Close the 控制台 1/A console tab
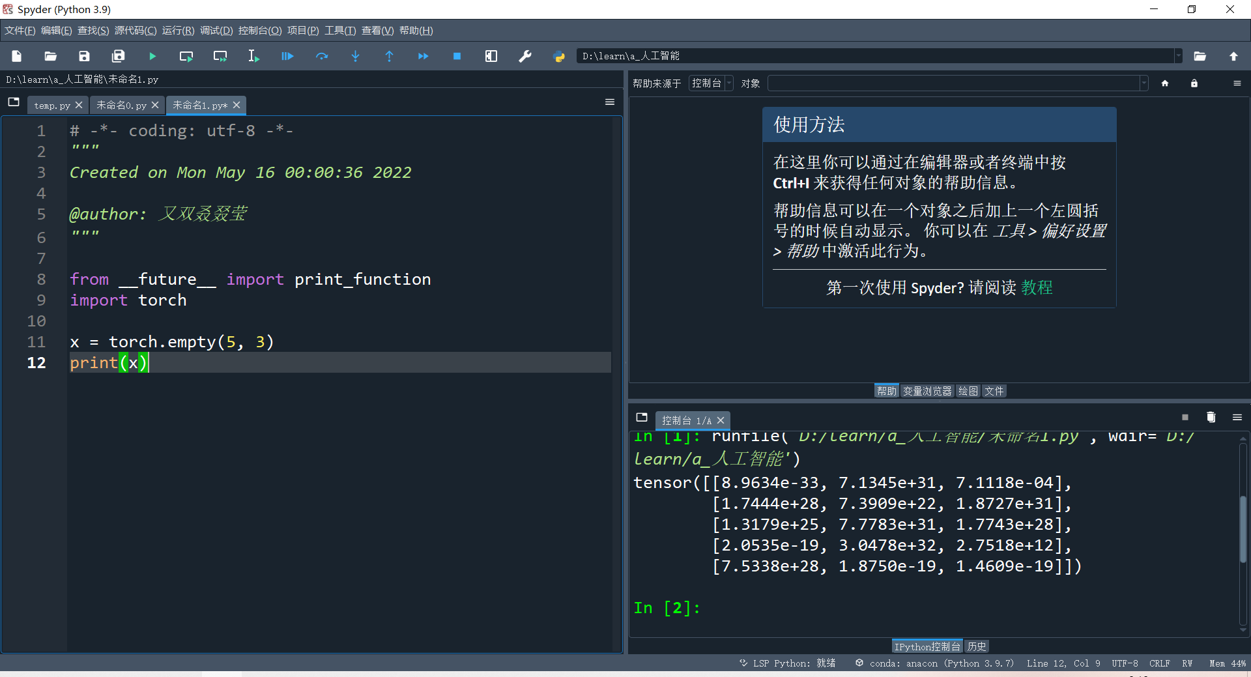This screenshot has height=677, width=1251. (x=721, y=421)
